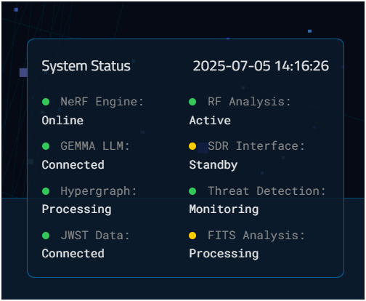Click the green JWST Data status dot
Image resolution: width=366 pixels, height=301 pixels.
(46, 236)
